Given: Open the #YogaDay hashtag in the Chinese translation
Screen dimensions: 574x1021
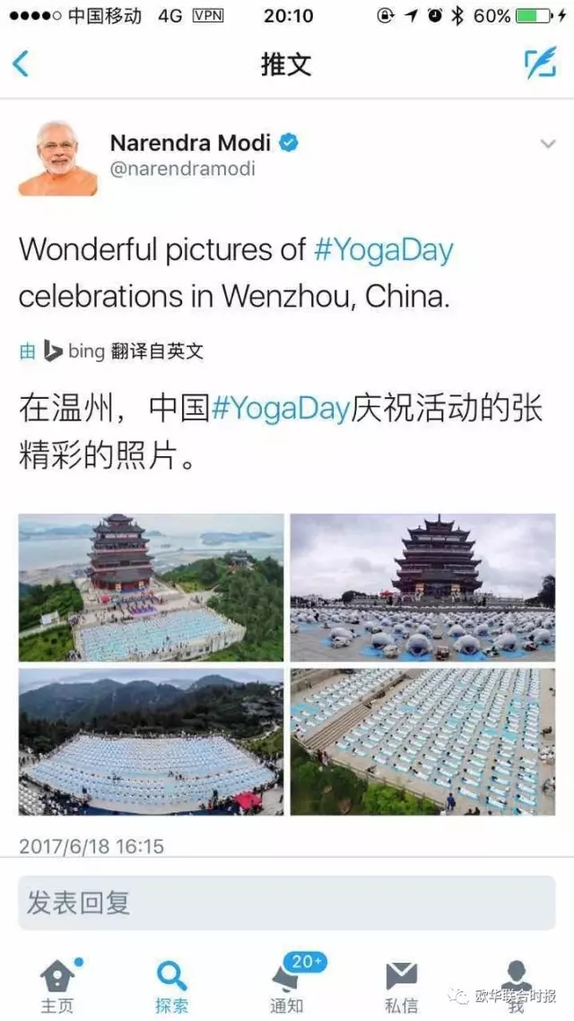Looking at the screenshot, I should (282, 410).
